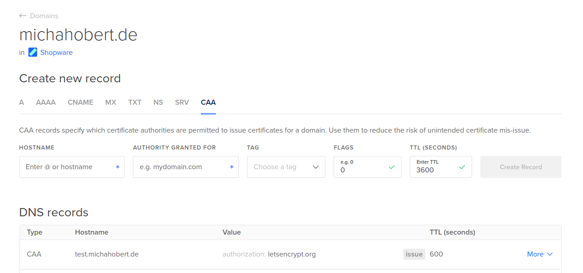Open the SRV record tab

182,102
